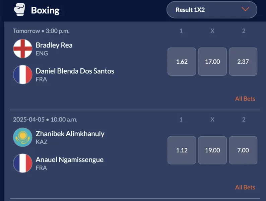Select draw odds 17.00 for the Rea fight

pyautogui.click(x=212, y=62)
